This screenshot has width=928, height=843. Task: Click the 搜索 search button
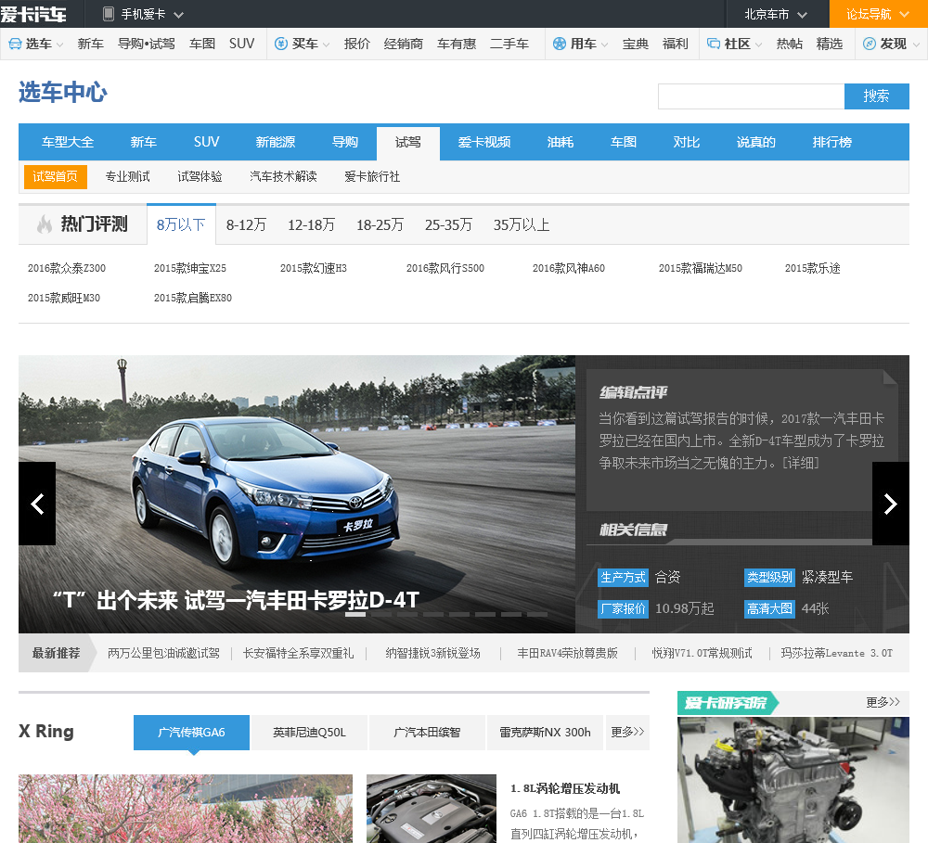[877, 96]
